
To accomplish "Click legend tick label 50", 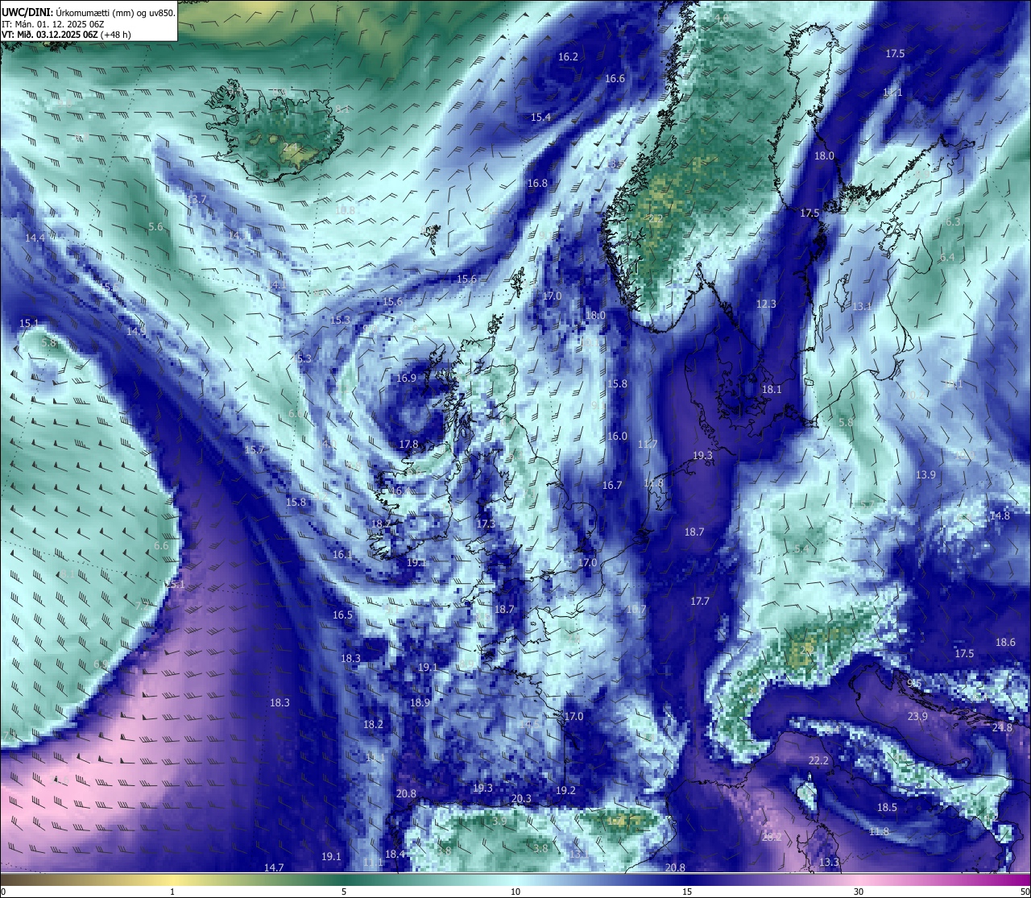I will pyautogui.click(x=1025, y=892).
